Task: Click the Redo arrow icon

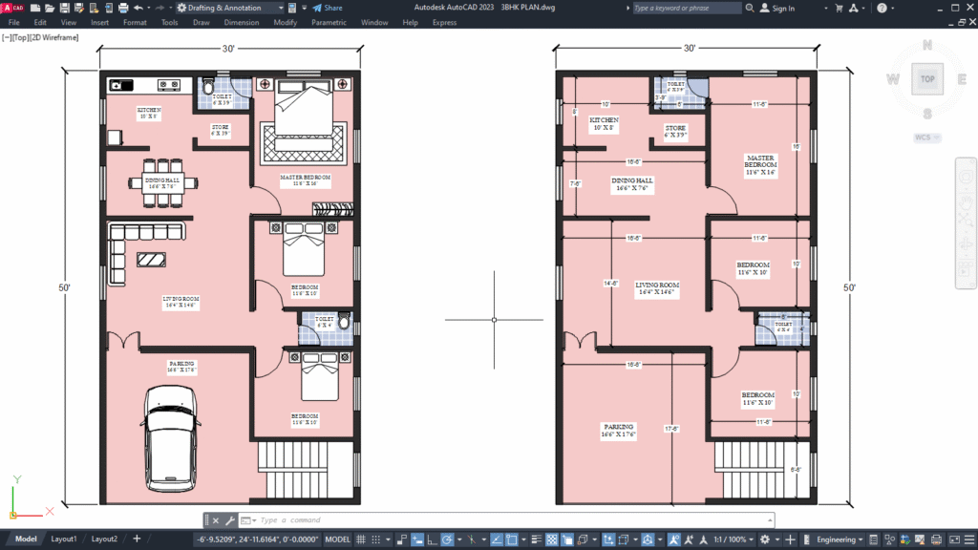Action: [159, 8]
